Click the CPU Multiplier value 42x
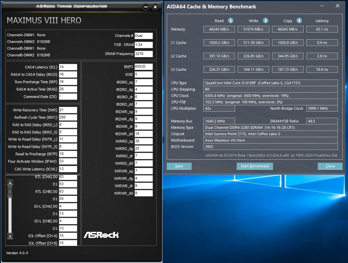Image resolution: width=348 pixels, height=263 pixels. 219,108
